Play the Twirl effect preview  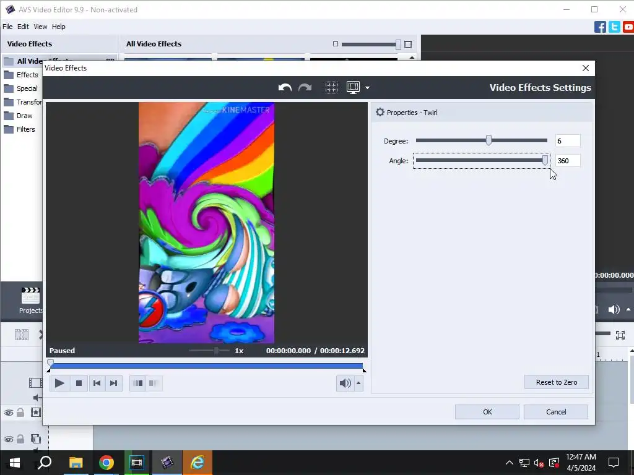pyautogui.click(x=59, y=383)
